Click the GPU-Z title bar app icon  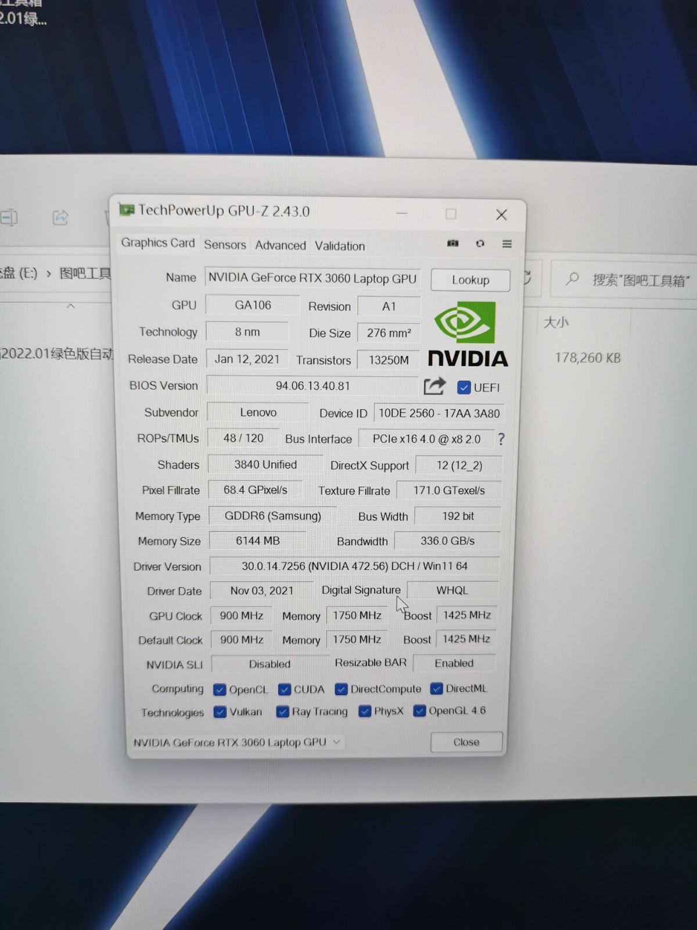[x=126, y=209]
